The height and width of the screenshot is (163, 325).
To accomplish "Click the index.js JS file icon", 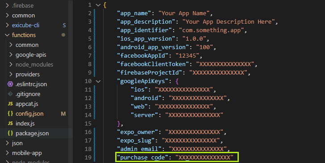I will 10,123.
